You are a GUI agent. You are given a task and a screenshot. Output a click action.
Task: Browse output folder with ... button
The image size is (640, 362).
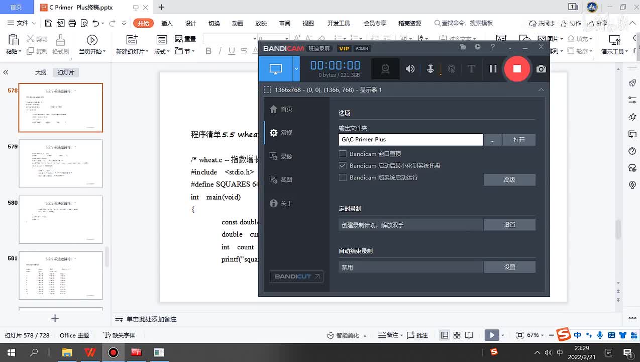(492, 139)
